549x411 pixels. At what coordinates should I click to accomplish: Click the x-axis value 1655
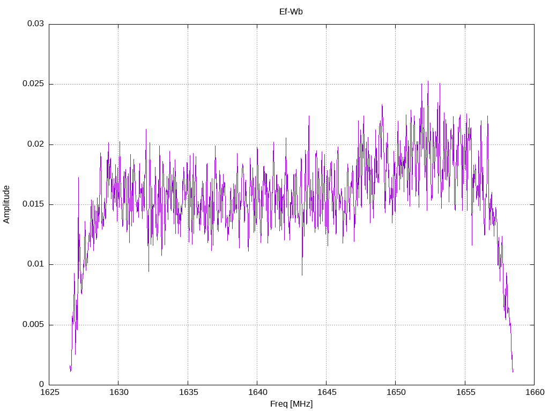pyautogui.click(x=466, y=392)
